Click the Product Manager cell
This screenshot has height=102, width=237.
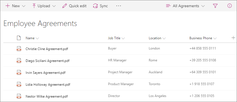click(x=121, y=84)
